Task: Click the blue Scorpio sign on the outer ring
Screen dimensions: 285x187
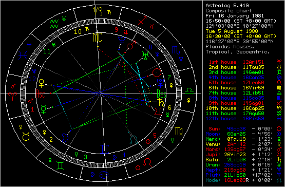Action: pyautogui.click(x=176, y=50)
